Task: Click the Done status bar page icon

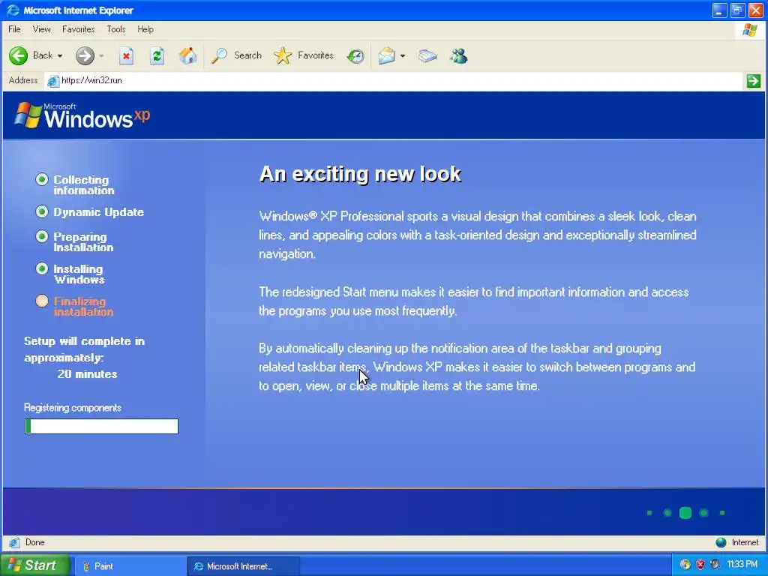Action: 14,542
